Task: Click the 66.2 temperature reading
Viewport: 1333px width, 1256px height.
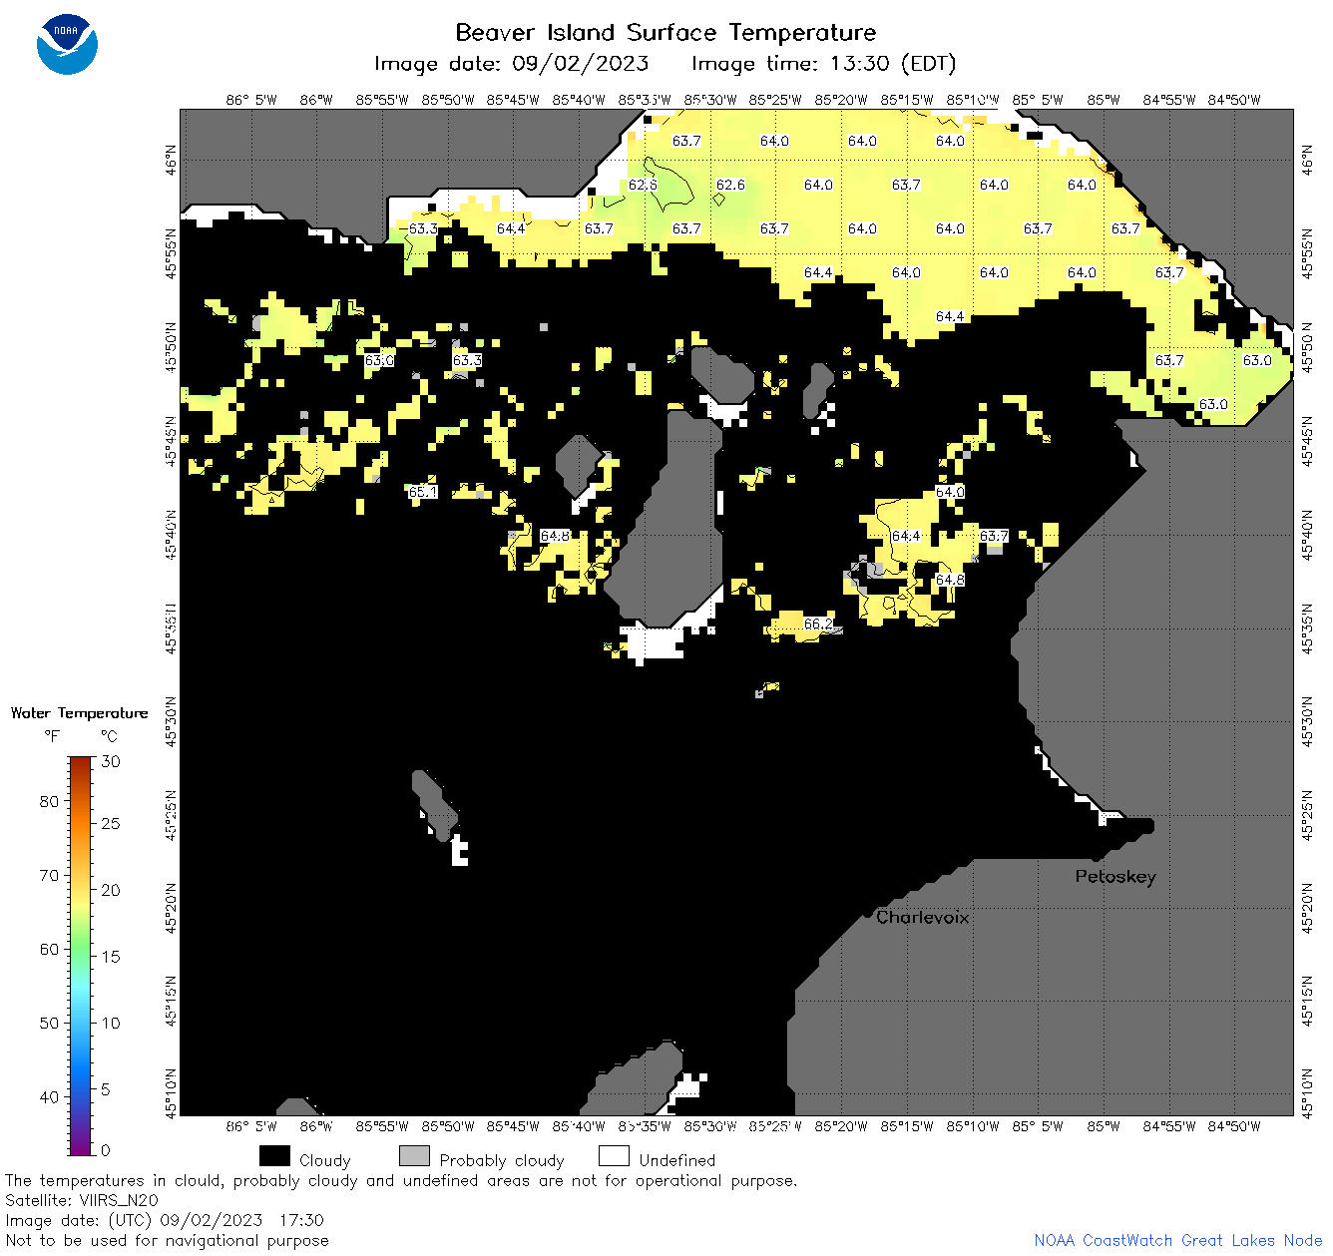Action: [818, 624]
